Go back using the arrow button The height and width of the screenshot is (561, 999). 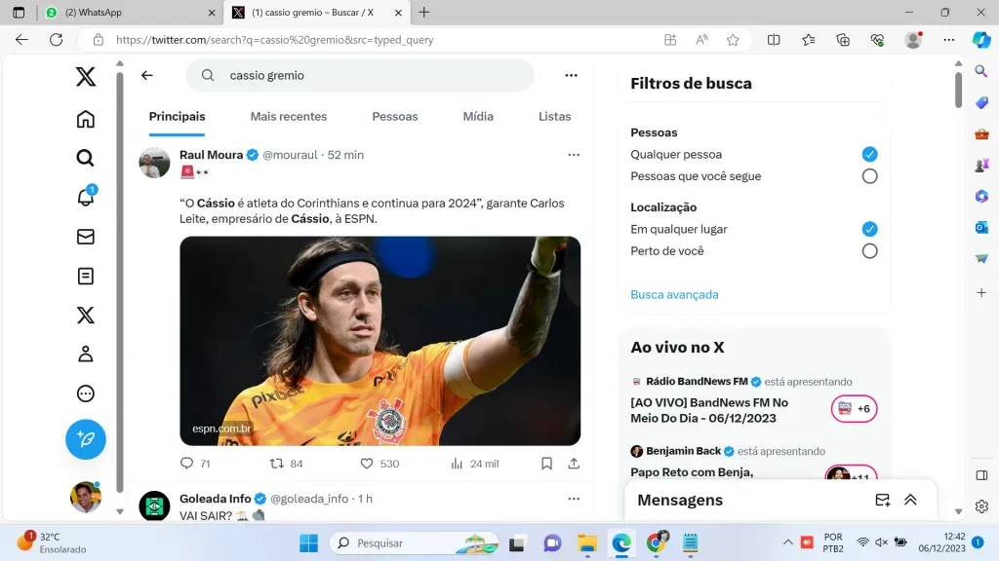pyautogui.click(x=147, y=75)
